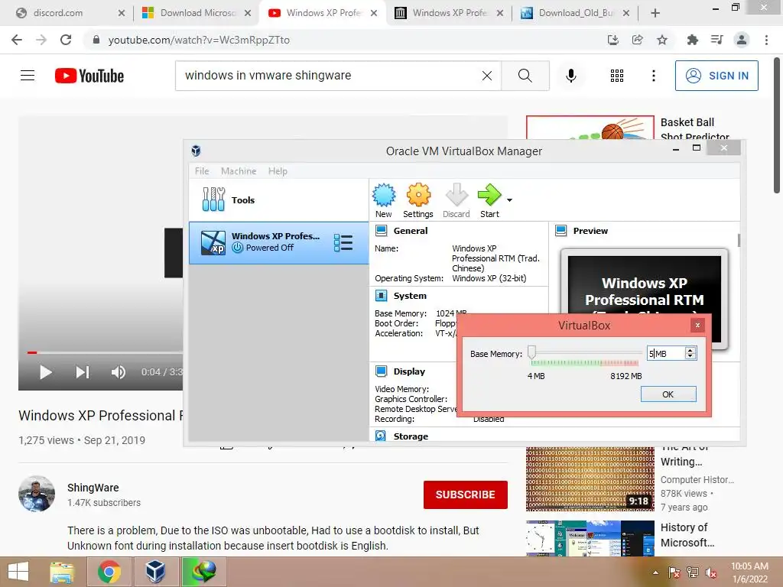Open Chrome media control icon
This screenshot has height=587, width=783.
click(716, 40)
